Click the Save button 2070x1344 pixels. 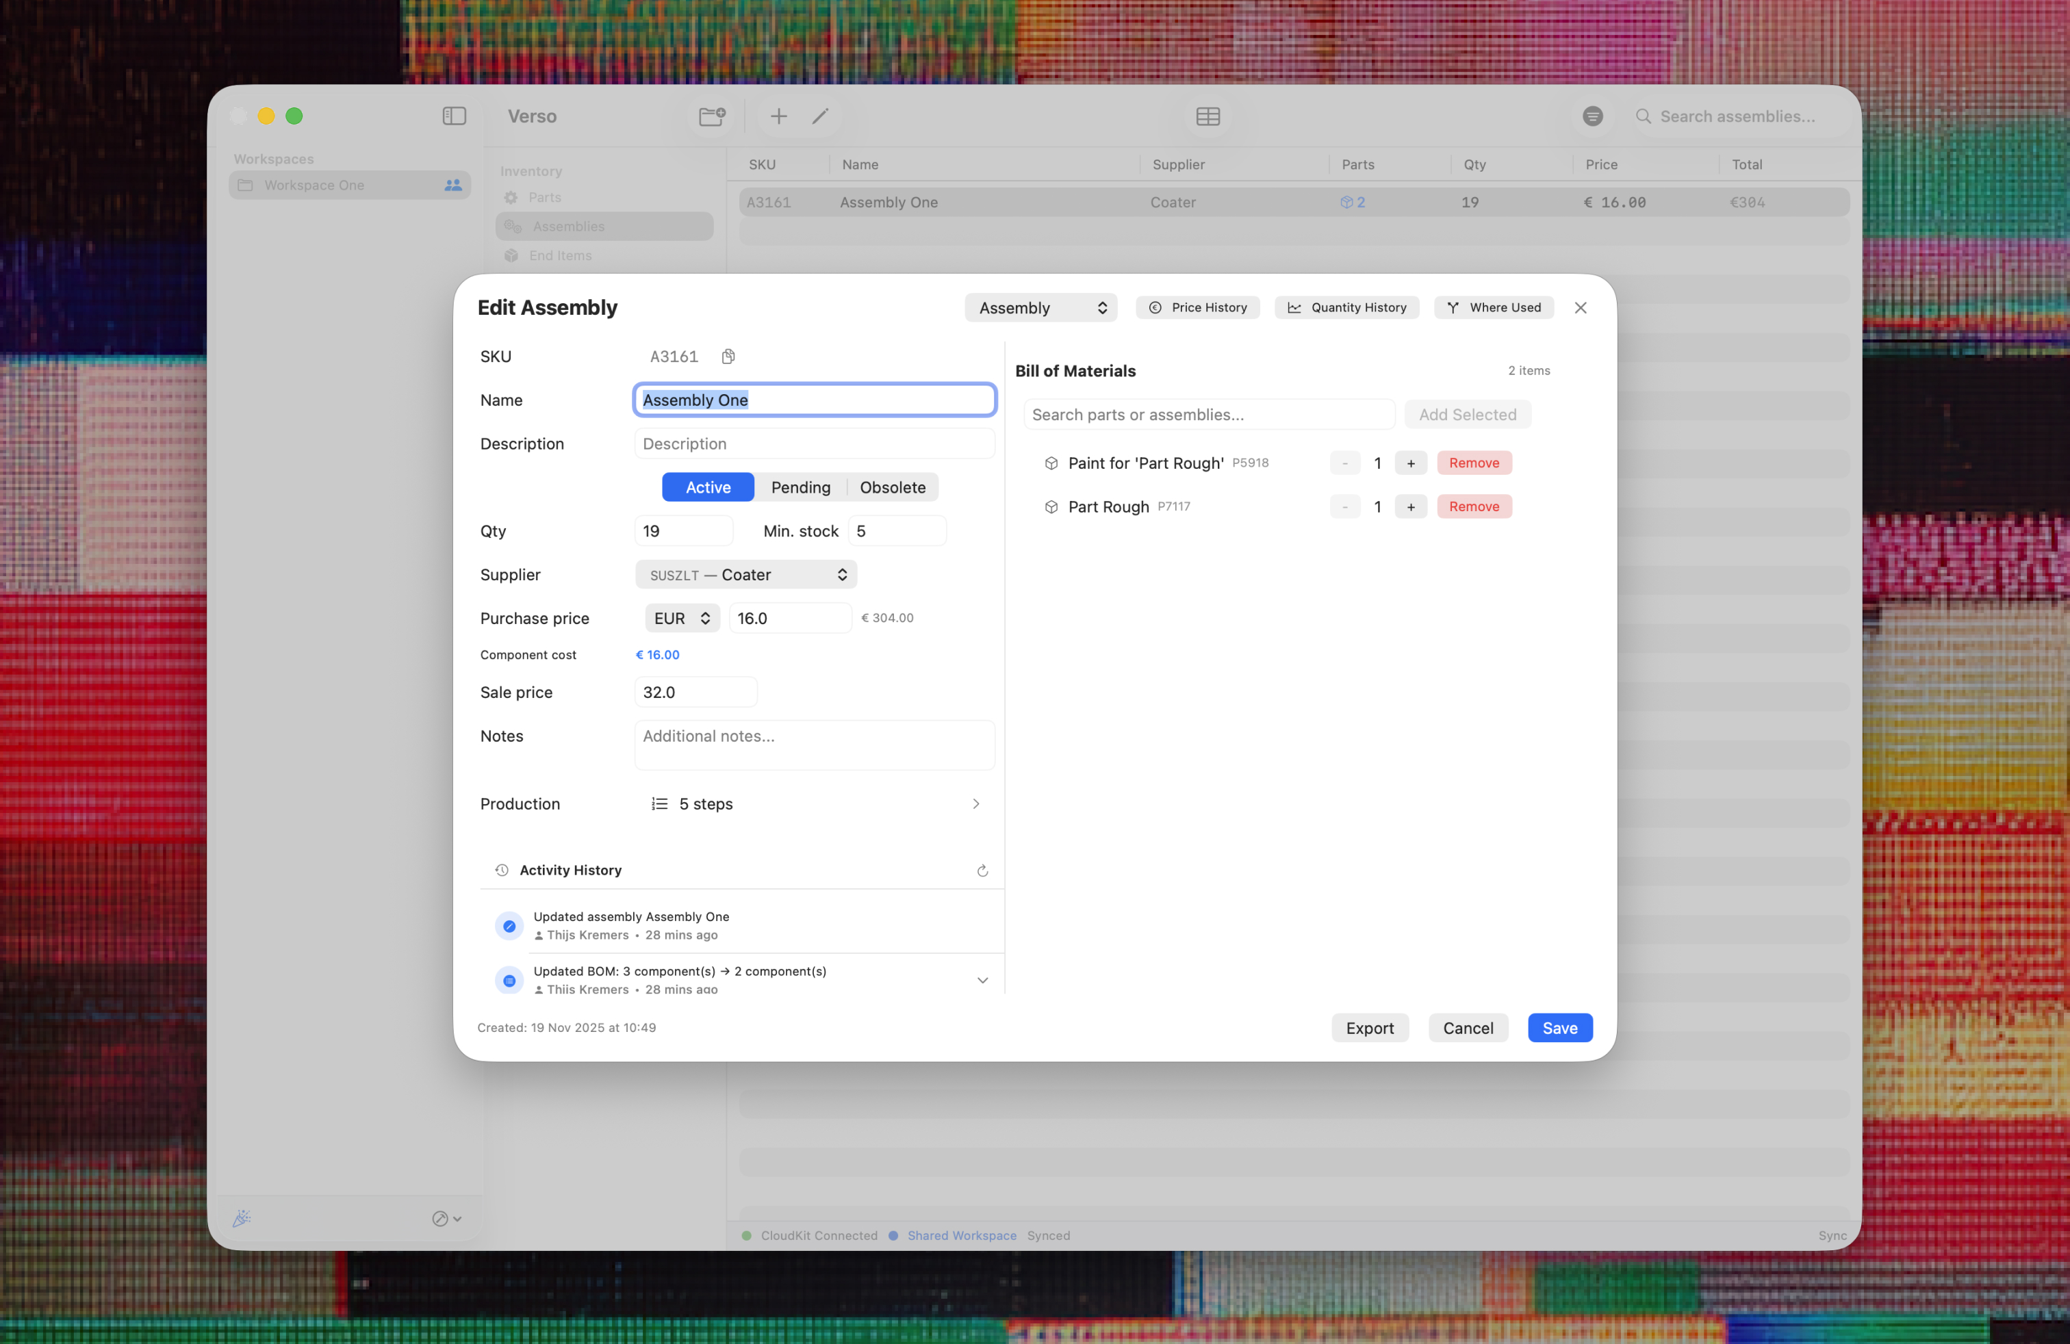pos(1559,1028)
